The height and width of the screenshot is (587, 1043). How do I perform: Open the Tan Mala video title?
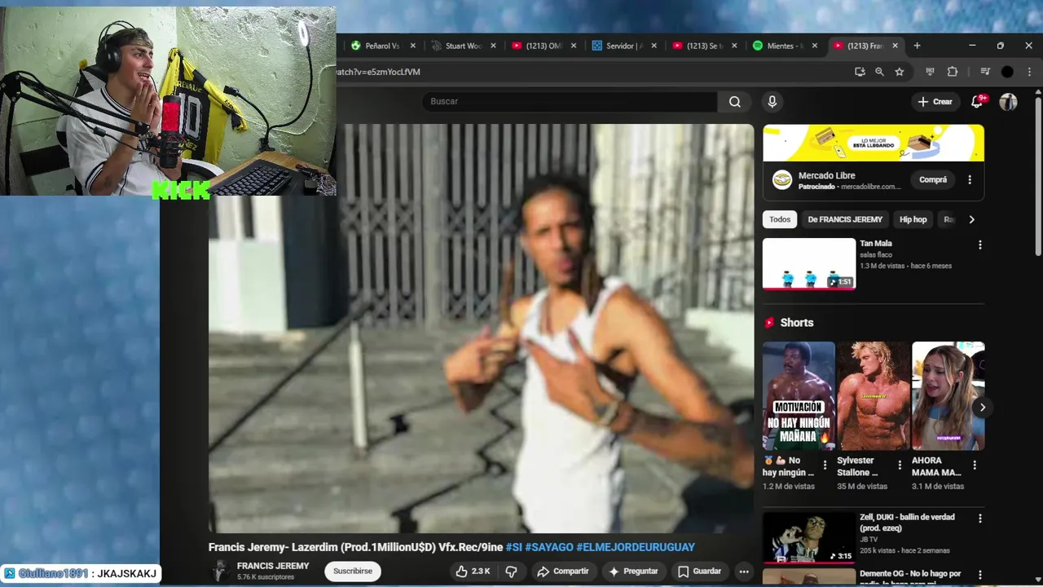[x=876, y=243]
